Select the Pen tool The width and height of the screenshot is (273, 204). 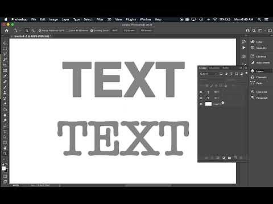(5, 126)
